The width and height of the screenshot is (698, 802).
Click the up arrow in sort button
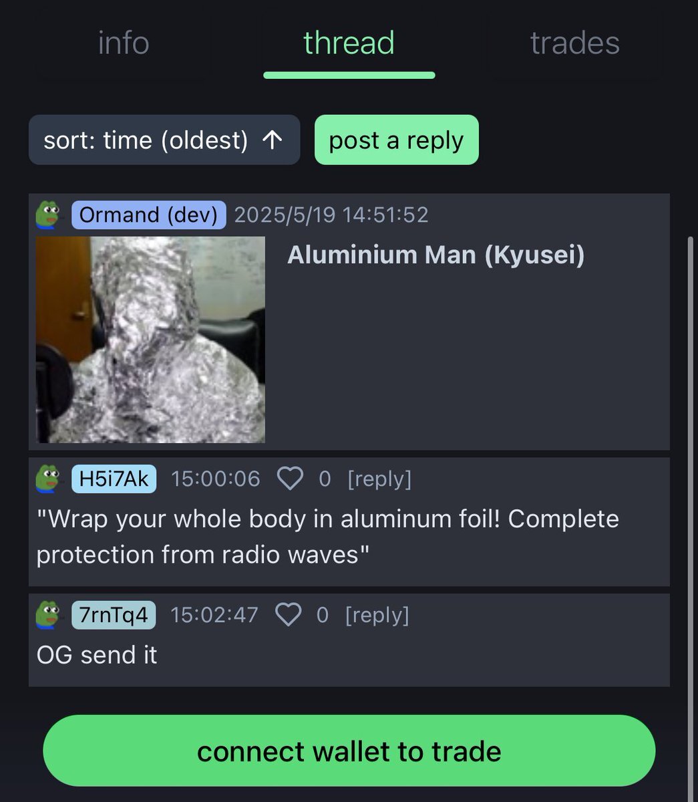pyautogui.click(x=272, y=140)
